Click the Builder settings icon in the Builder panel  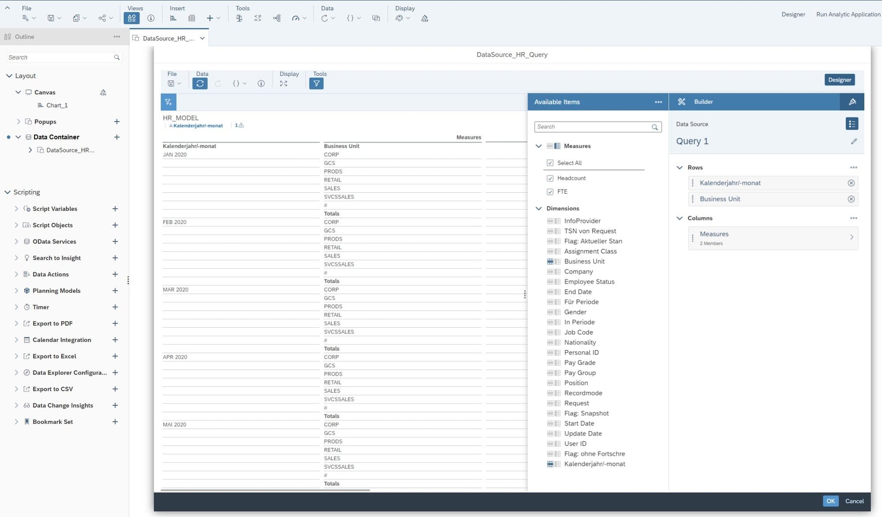pos(852,101)
